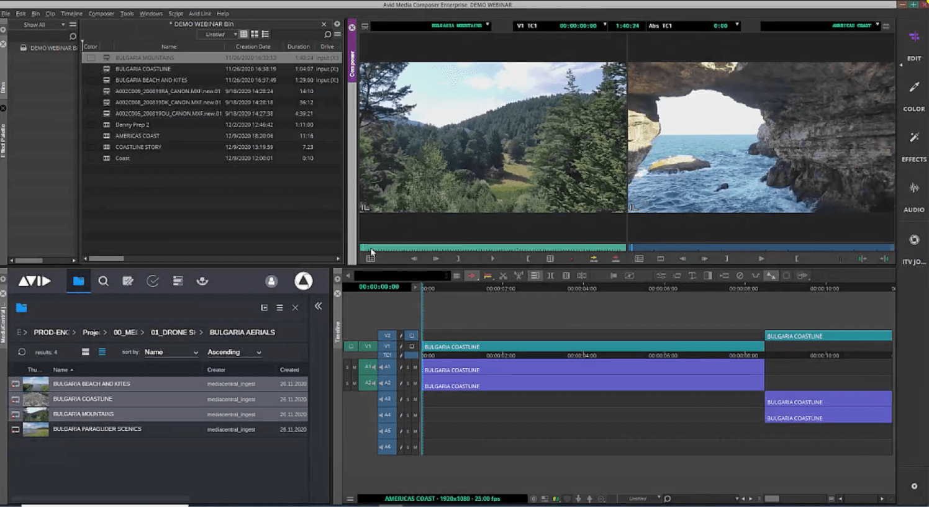Open the Show All dropdown in project panel
The width and height of the screenshot is (929, 507).
(43, 25)
